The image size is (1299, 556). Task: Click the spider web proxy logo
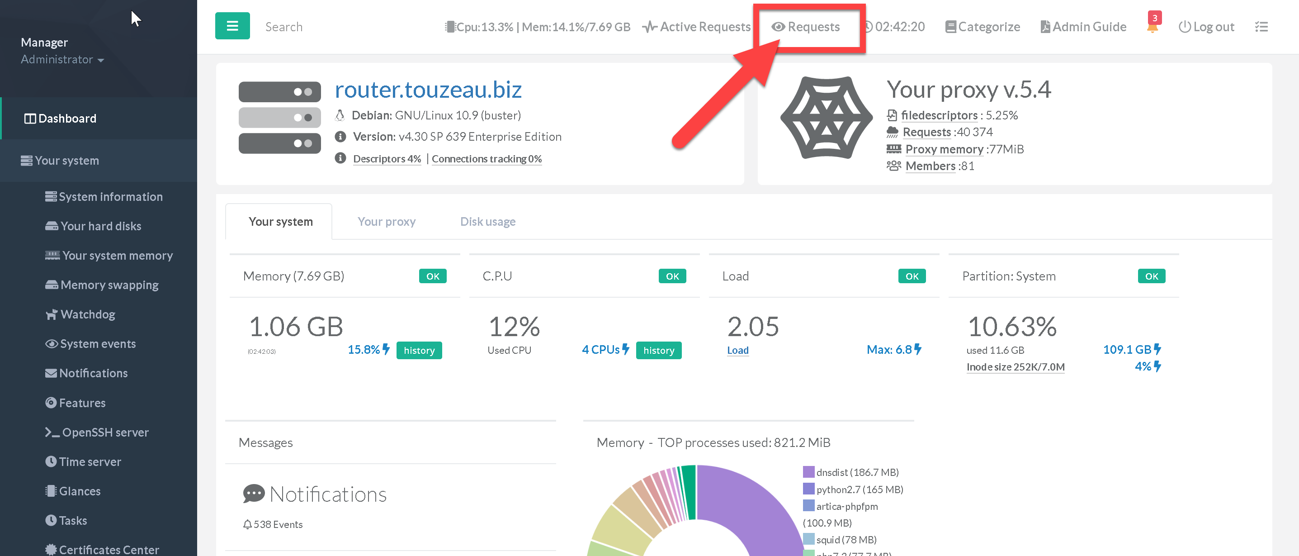(826, 118)
